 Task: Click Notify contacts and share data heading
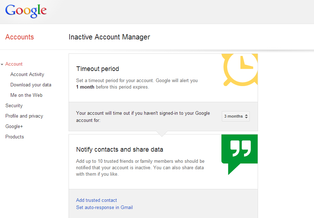pos(119,150)
